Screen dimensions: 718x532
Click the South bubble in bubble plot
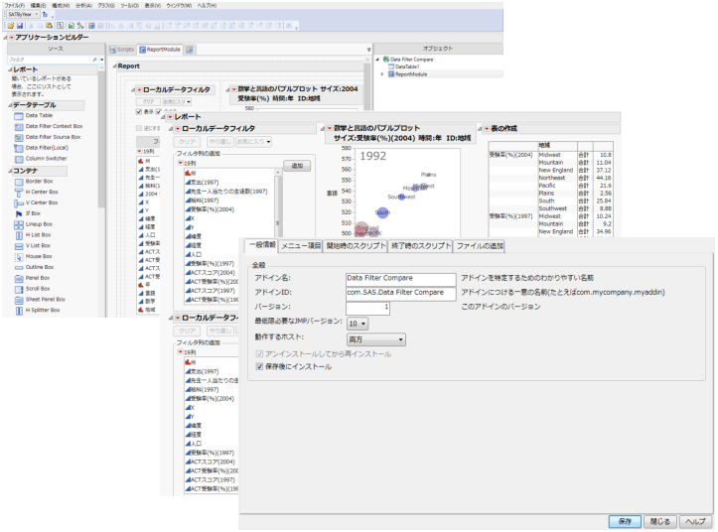(x=382, y=212)
